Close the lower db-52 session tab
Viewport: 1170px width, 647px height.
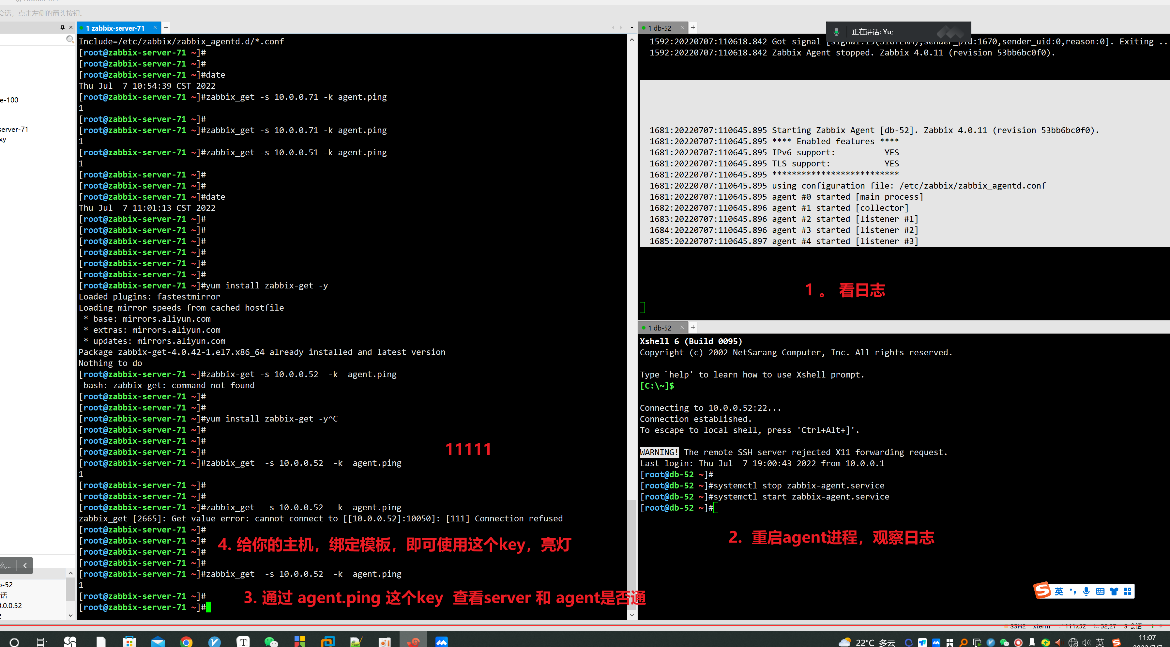[682, 327]
